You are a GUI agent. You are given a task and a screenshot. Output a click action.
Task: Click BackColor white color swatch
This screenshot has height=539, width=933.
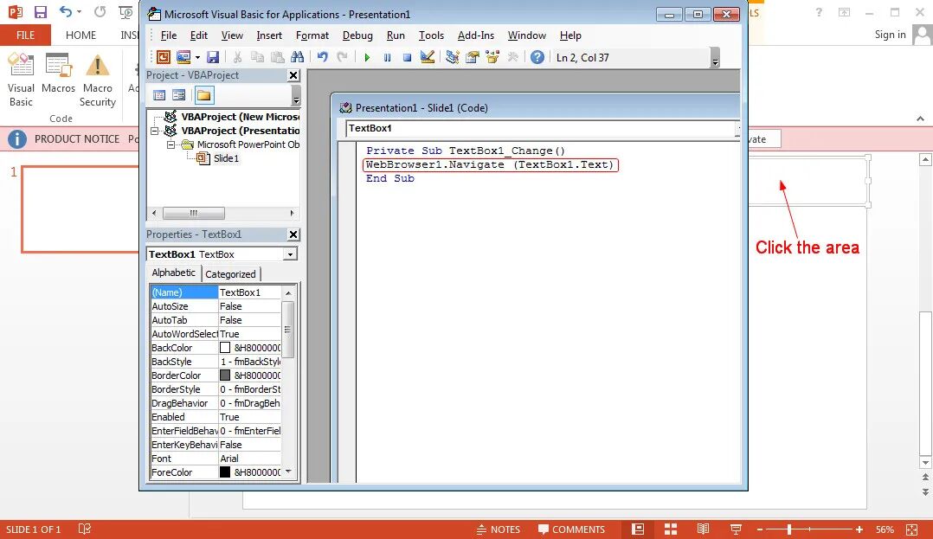click(x=225, y=348)
